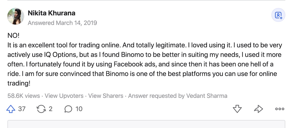Open comments via speech bubble icon
This screenshot has width=301, height=128.
[68, 109]
